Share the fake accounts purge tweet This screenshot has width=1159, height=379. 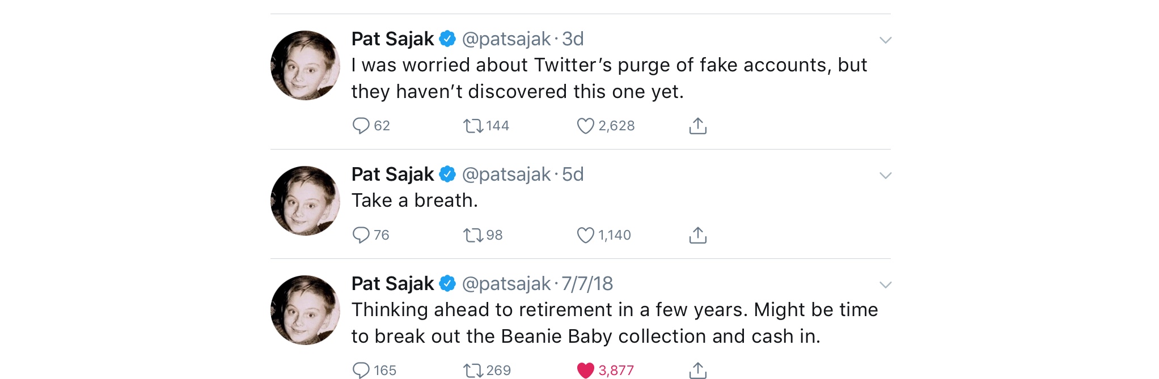click(697, 125)
